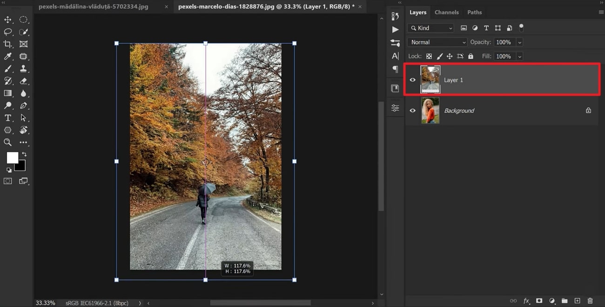Delete layer via trash icon
The height and width of the screenshot is (307, 605).
(590, 300)
